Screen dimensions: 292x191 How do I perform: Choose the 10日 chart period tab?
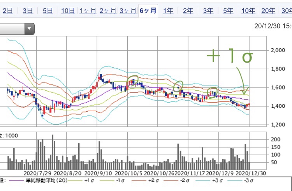click(67, 11)
